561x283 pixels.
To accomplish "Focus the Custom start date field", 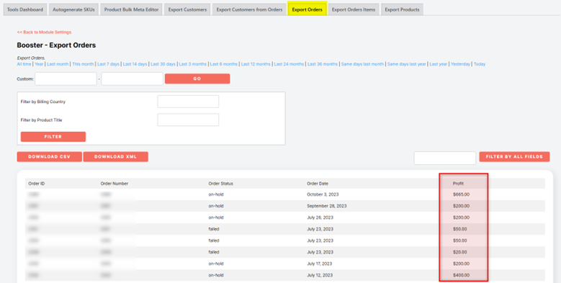I will pos(66,78).
